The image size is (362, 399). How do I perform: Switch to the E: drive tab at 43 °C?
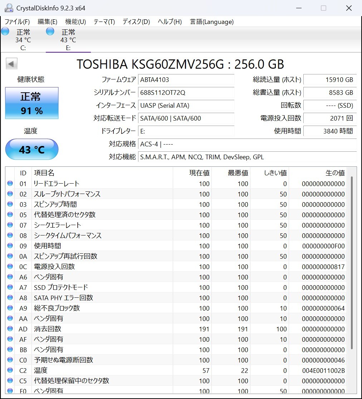[x=68, y=39]
